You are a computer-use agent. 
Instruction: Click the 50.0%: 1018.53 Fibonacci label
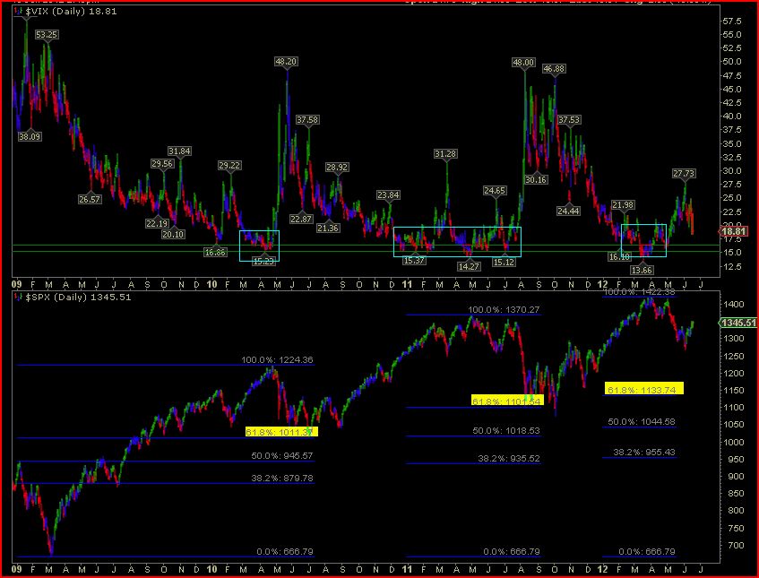[506, 431]
